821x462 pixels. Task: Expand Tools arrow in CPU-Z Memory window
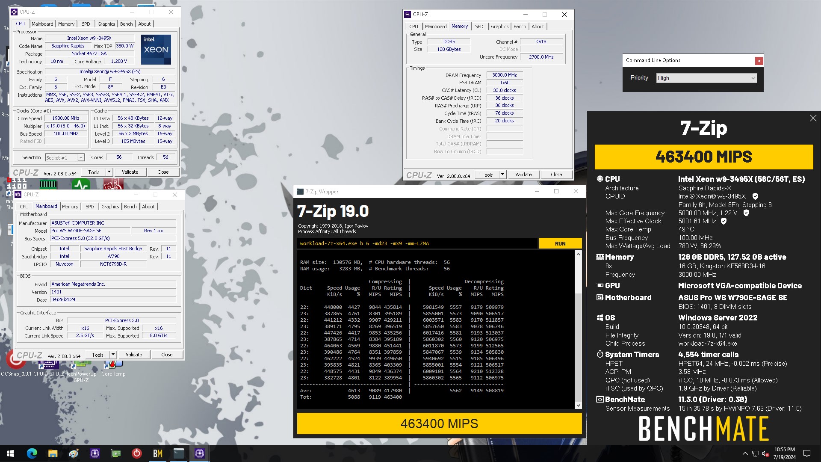tap(502, 175)
